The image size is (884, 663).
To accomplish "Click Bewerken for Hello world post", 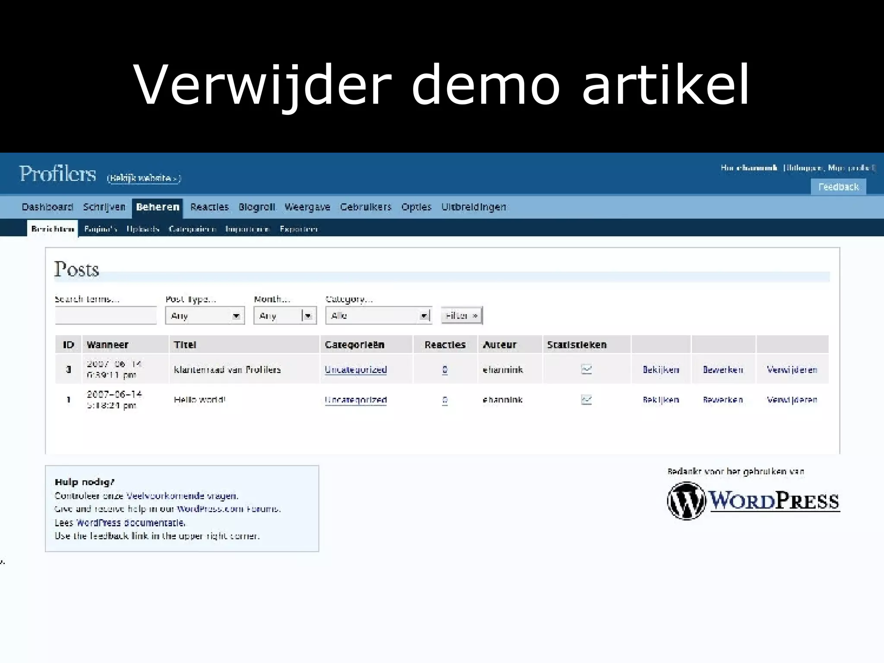I will [723, 400].
